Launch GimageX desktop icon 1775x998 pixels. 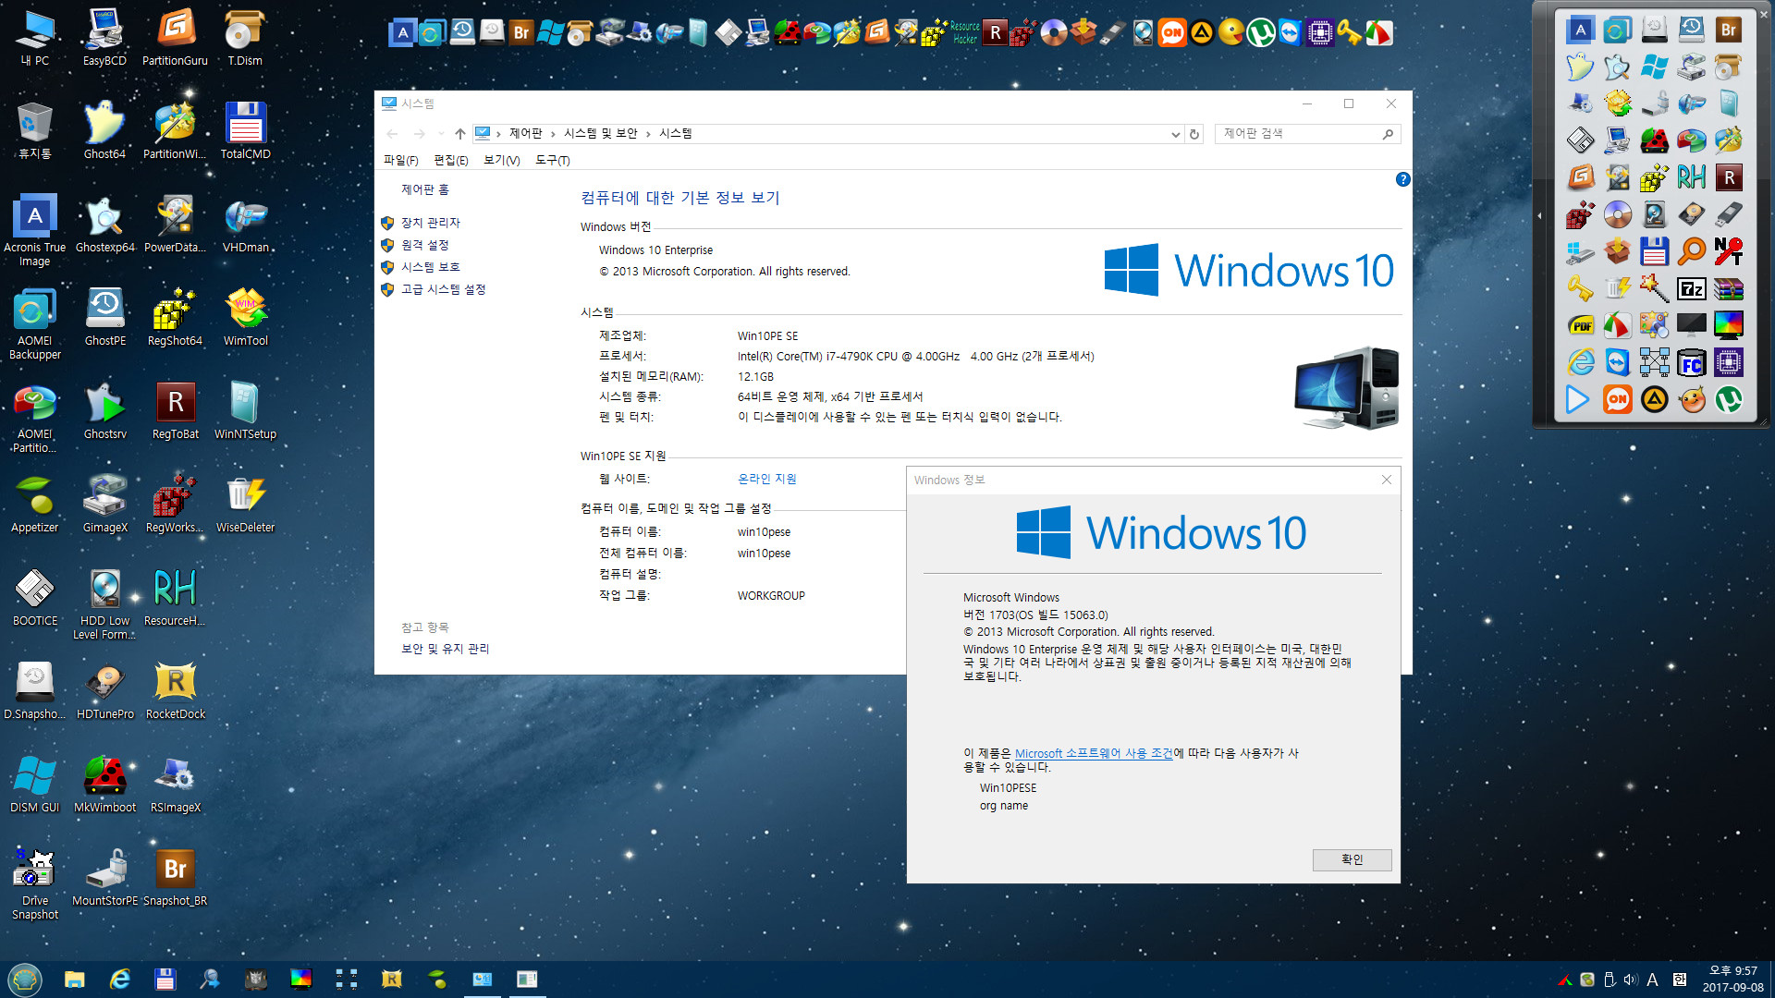click(x=104, y=504)
